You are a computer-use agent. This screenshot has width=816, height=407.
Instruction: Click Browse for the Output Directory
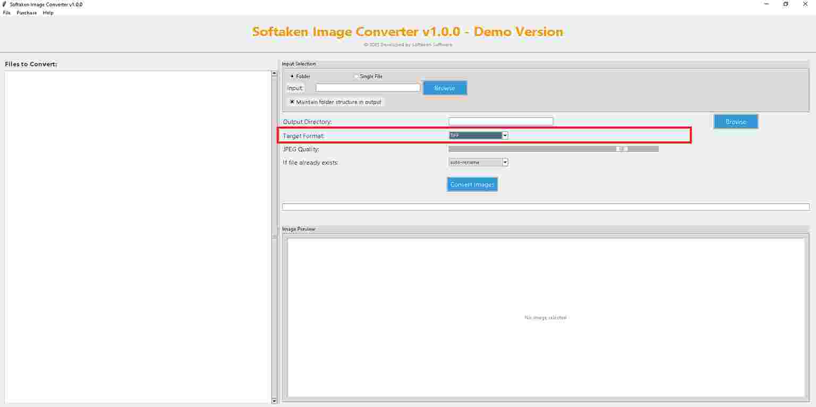coord(736,122)
